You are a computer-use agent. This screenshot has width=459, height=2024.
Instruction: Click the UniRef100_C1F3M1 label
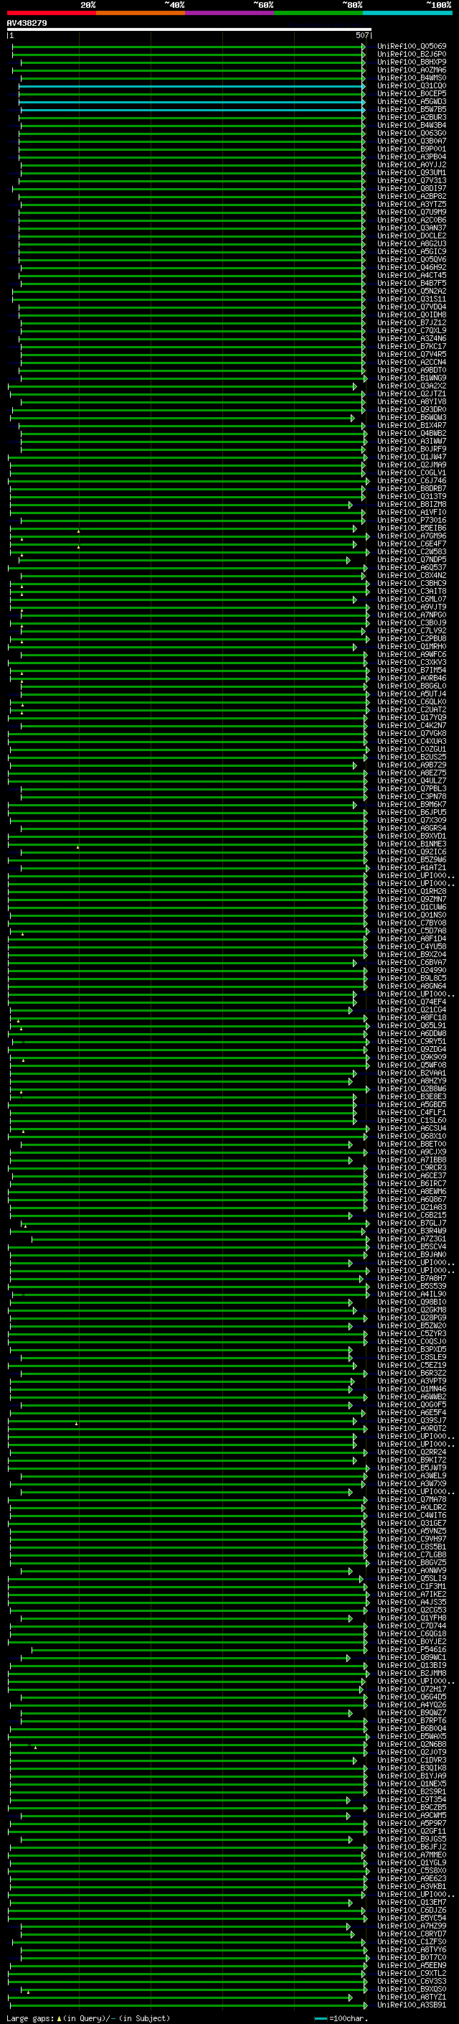411,1586
